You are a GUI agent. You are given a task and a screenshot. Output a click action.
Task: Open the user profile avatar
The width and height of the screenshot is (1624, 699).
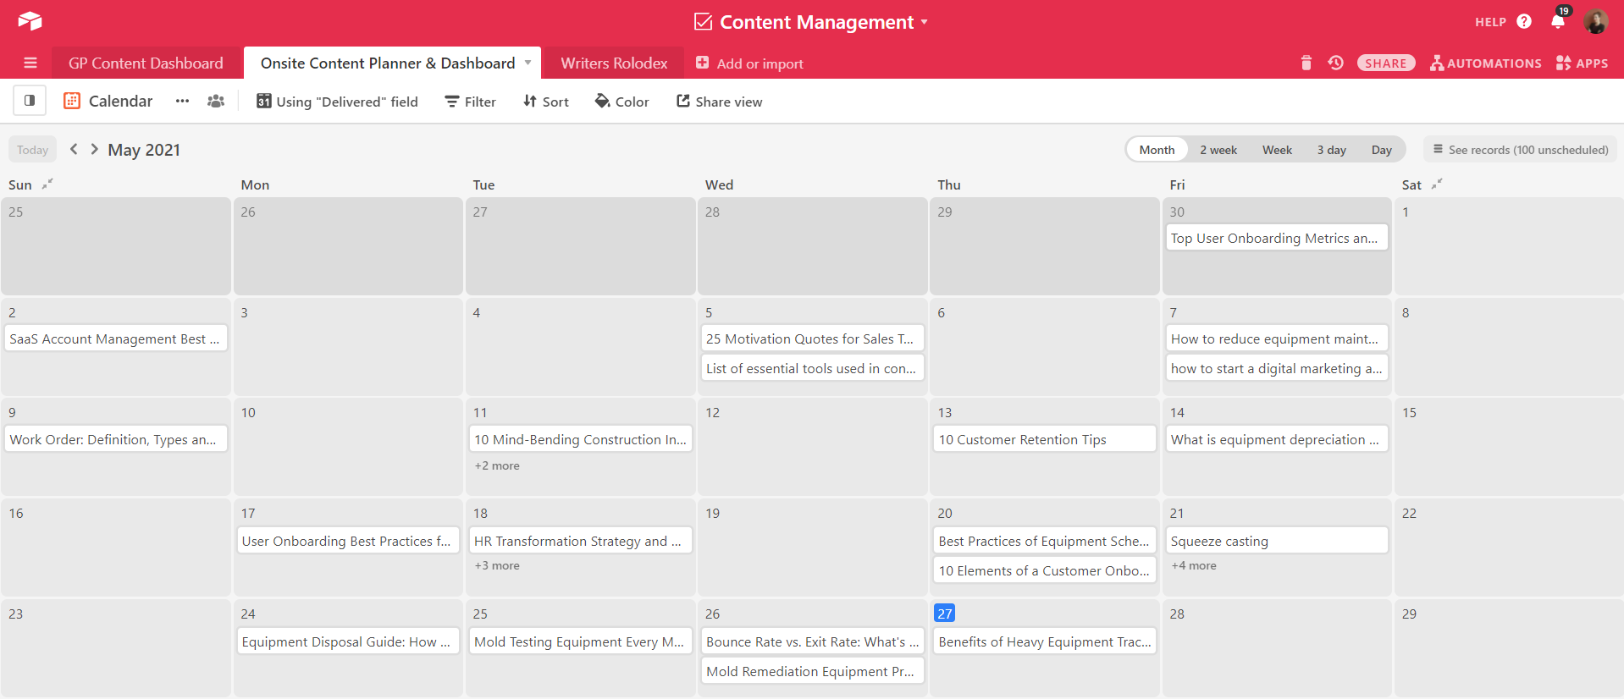click(x=1595, y=22)
